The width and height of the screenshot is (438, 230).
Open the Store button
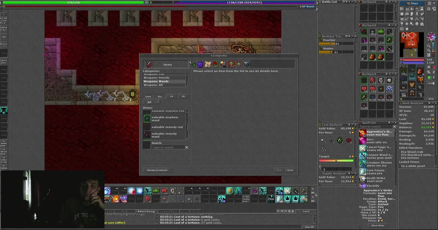[x=412, y=3]
